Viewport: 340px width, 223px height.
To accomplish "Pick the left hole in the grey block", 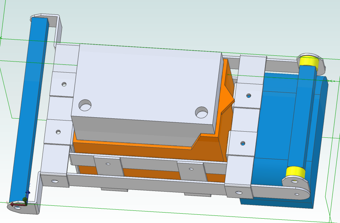I will (85, 105).
